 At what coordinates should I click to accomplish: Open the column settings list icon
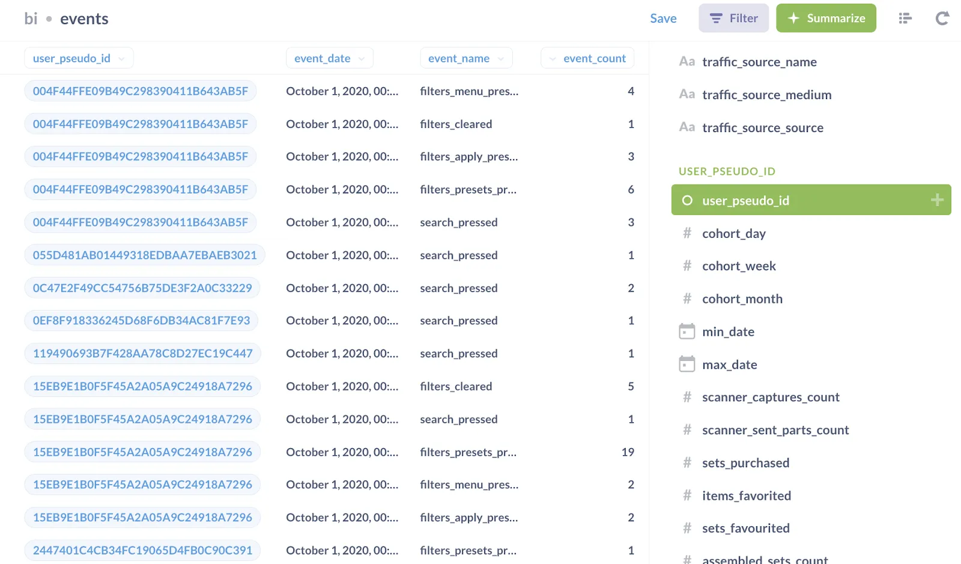(904, 18)
